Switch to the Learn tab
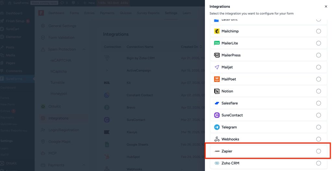The width and height of the screenshot is (332, 171). [x=187, y=13]
